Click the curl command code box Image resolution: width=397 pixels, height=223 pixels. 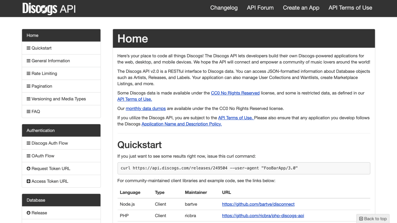(244, 168)
